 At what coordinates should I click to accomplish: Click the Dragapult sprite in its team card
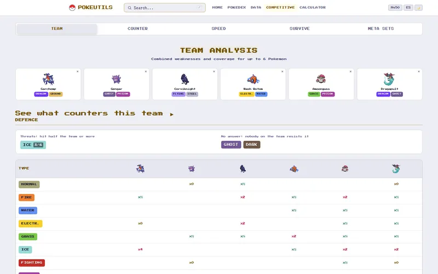click(389, 79)
